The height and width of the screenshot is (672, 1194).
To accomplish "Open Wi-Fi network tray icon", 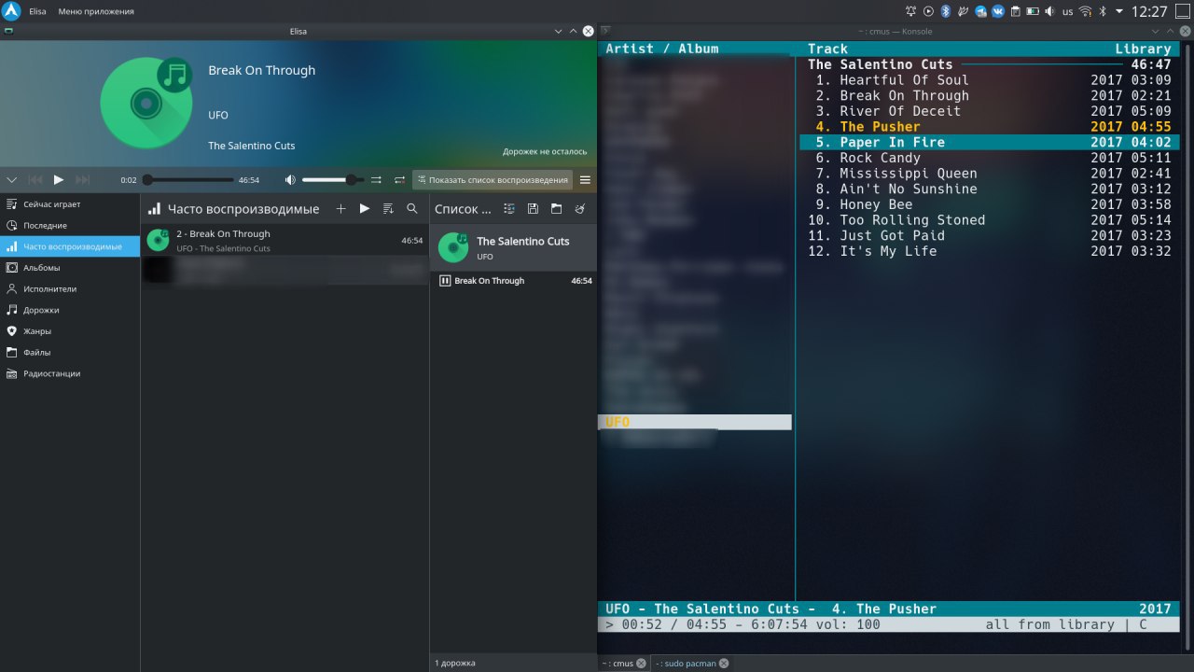I will (1085, 11).
